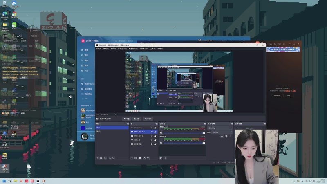Screen dimensions: 327x184
Task: Hide the 显示器采集 display capture source
Action: [x=152, y=144]
